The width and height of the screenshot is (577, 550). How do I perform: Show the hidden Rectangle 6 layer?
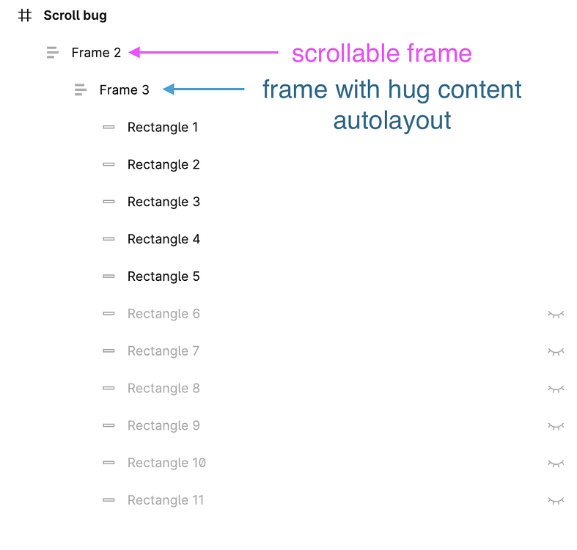pyautogui.click(x=556, y=314)
